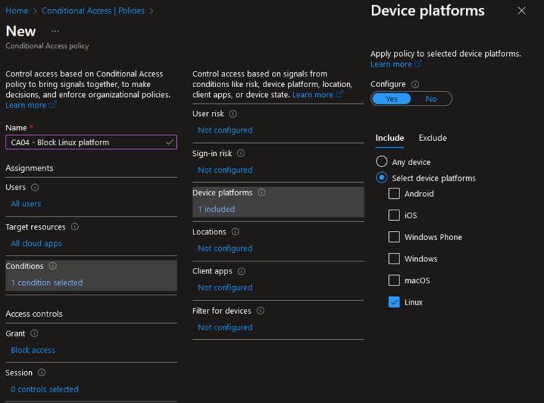Select the Any device radio button

pyautogui.click(x=382, y=161)
